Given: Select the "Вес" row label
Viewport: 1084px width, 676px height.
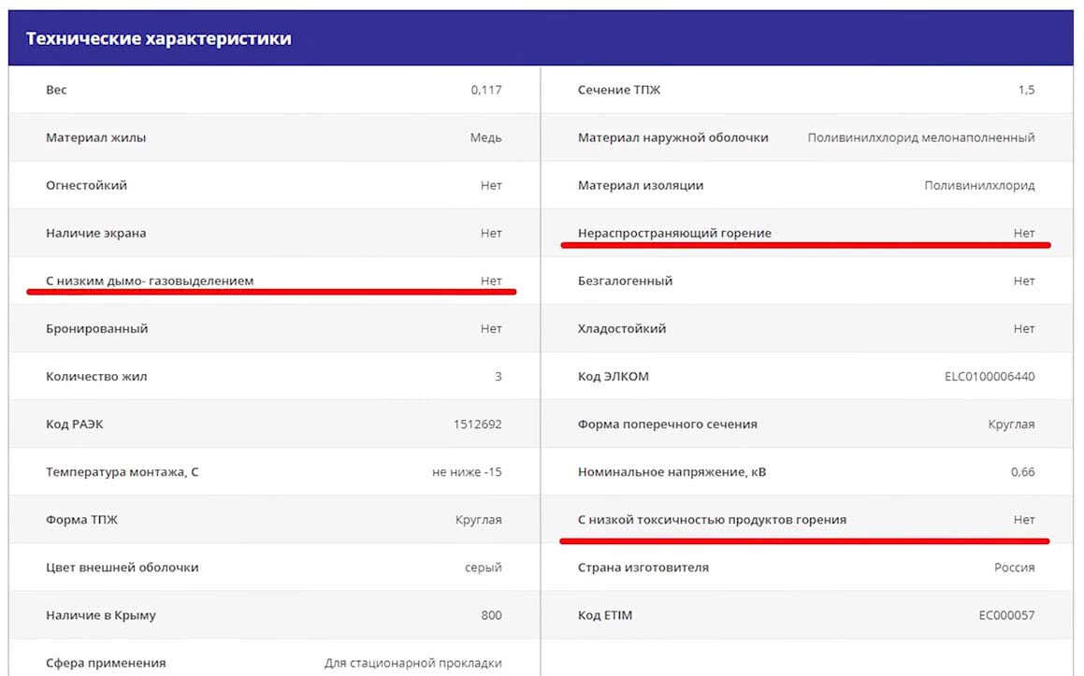Looking at the screenshot, I should click(x=56, y=90).
